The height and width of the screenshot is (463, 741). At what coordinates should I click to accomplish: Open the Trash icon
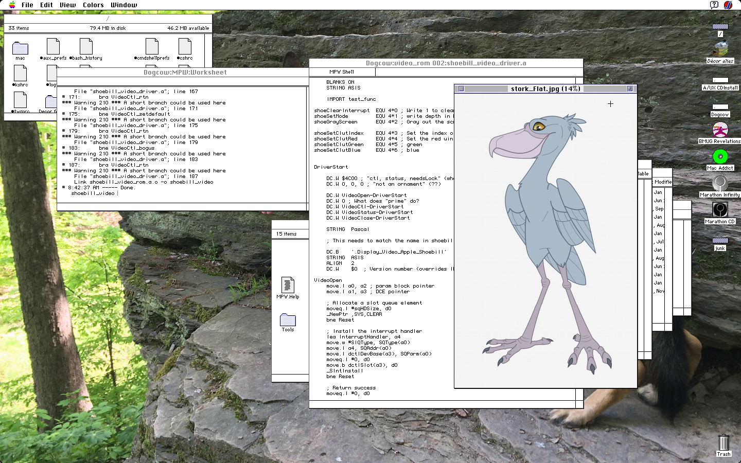724,441
